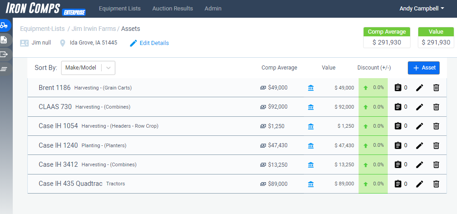The image size is (457, 214).
Task: Click the bank icon in Case IH 3412 row
Action: pyautogui.click(x=311, y=164)
